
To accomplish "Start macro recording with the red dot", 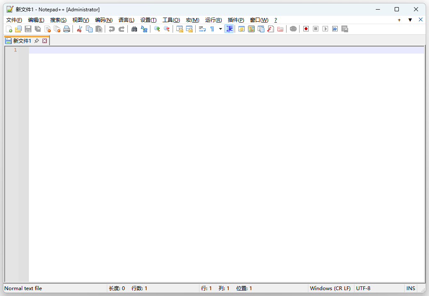I will coord(306,29).
